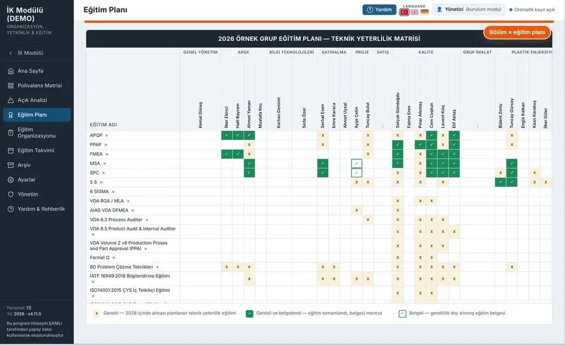Go back via the İK Modülü chevron
The width and height of the screenshot is (565, 345).
pyautogui.click(x=11, y=53)
